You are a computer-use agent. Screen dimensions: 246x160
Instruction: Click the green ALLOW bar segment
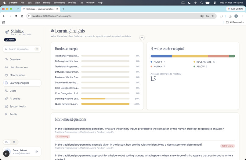click(x=232, y=56)
